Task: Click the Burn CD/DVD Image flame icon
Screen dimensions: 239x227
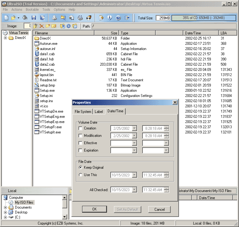Action: (x=89, y=18)
